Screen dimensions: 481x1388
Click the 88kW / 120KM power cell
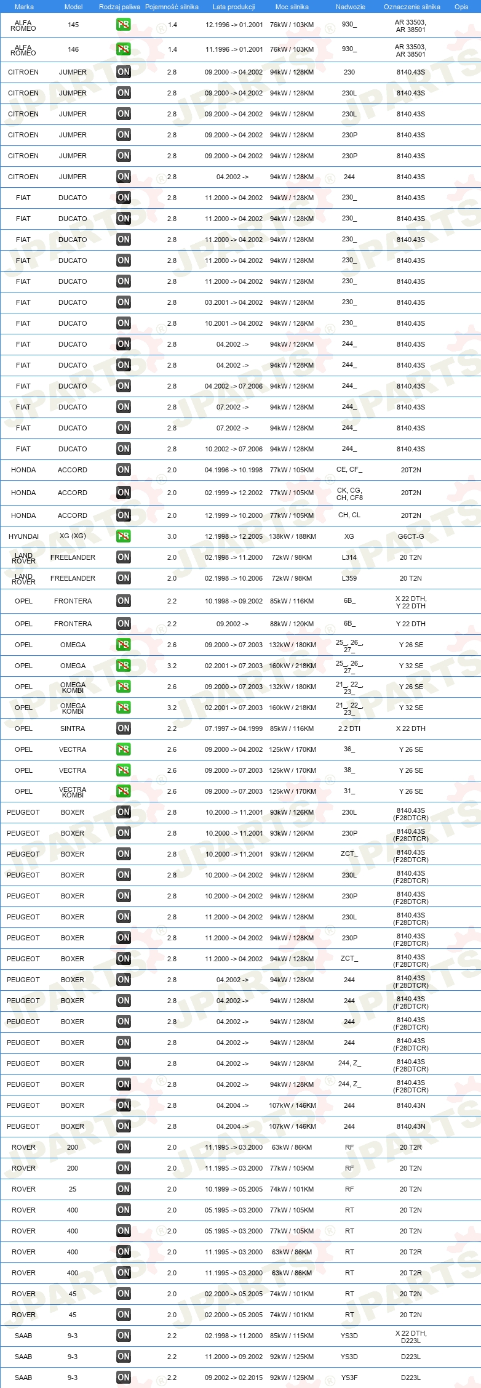tap(292, 624)
